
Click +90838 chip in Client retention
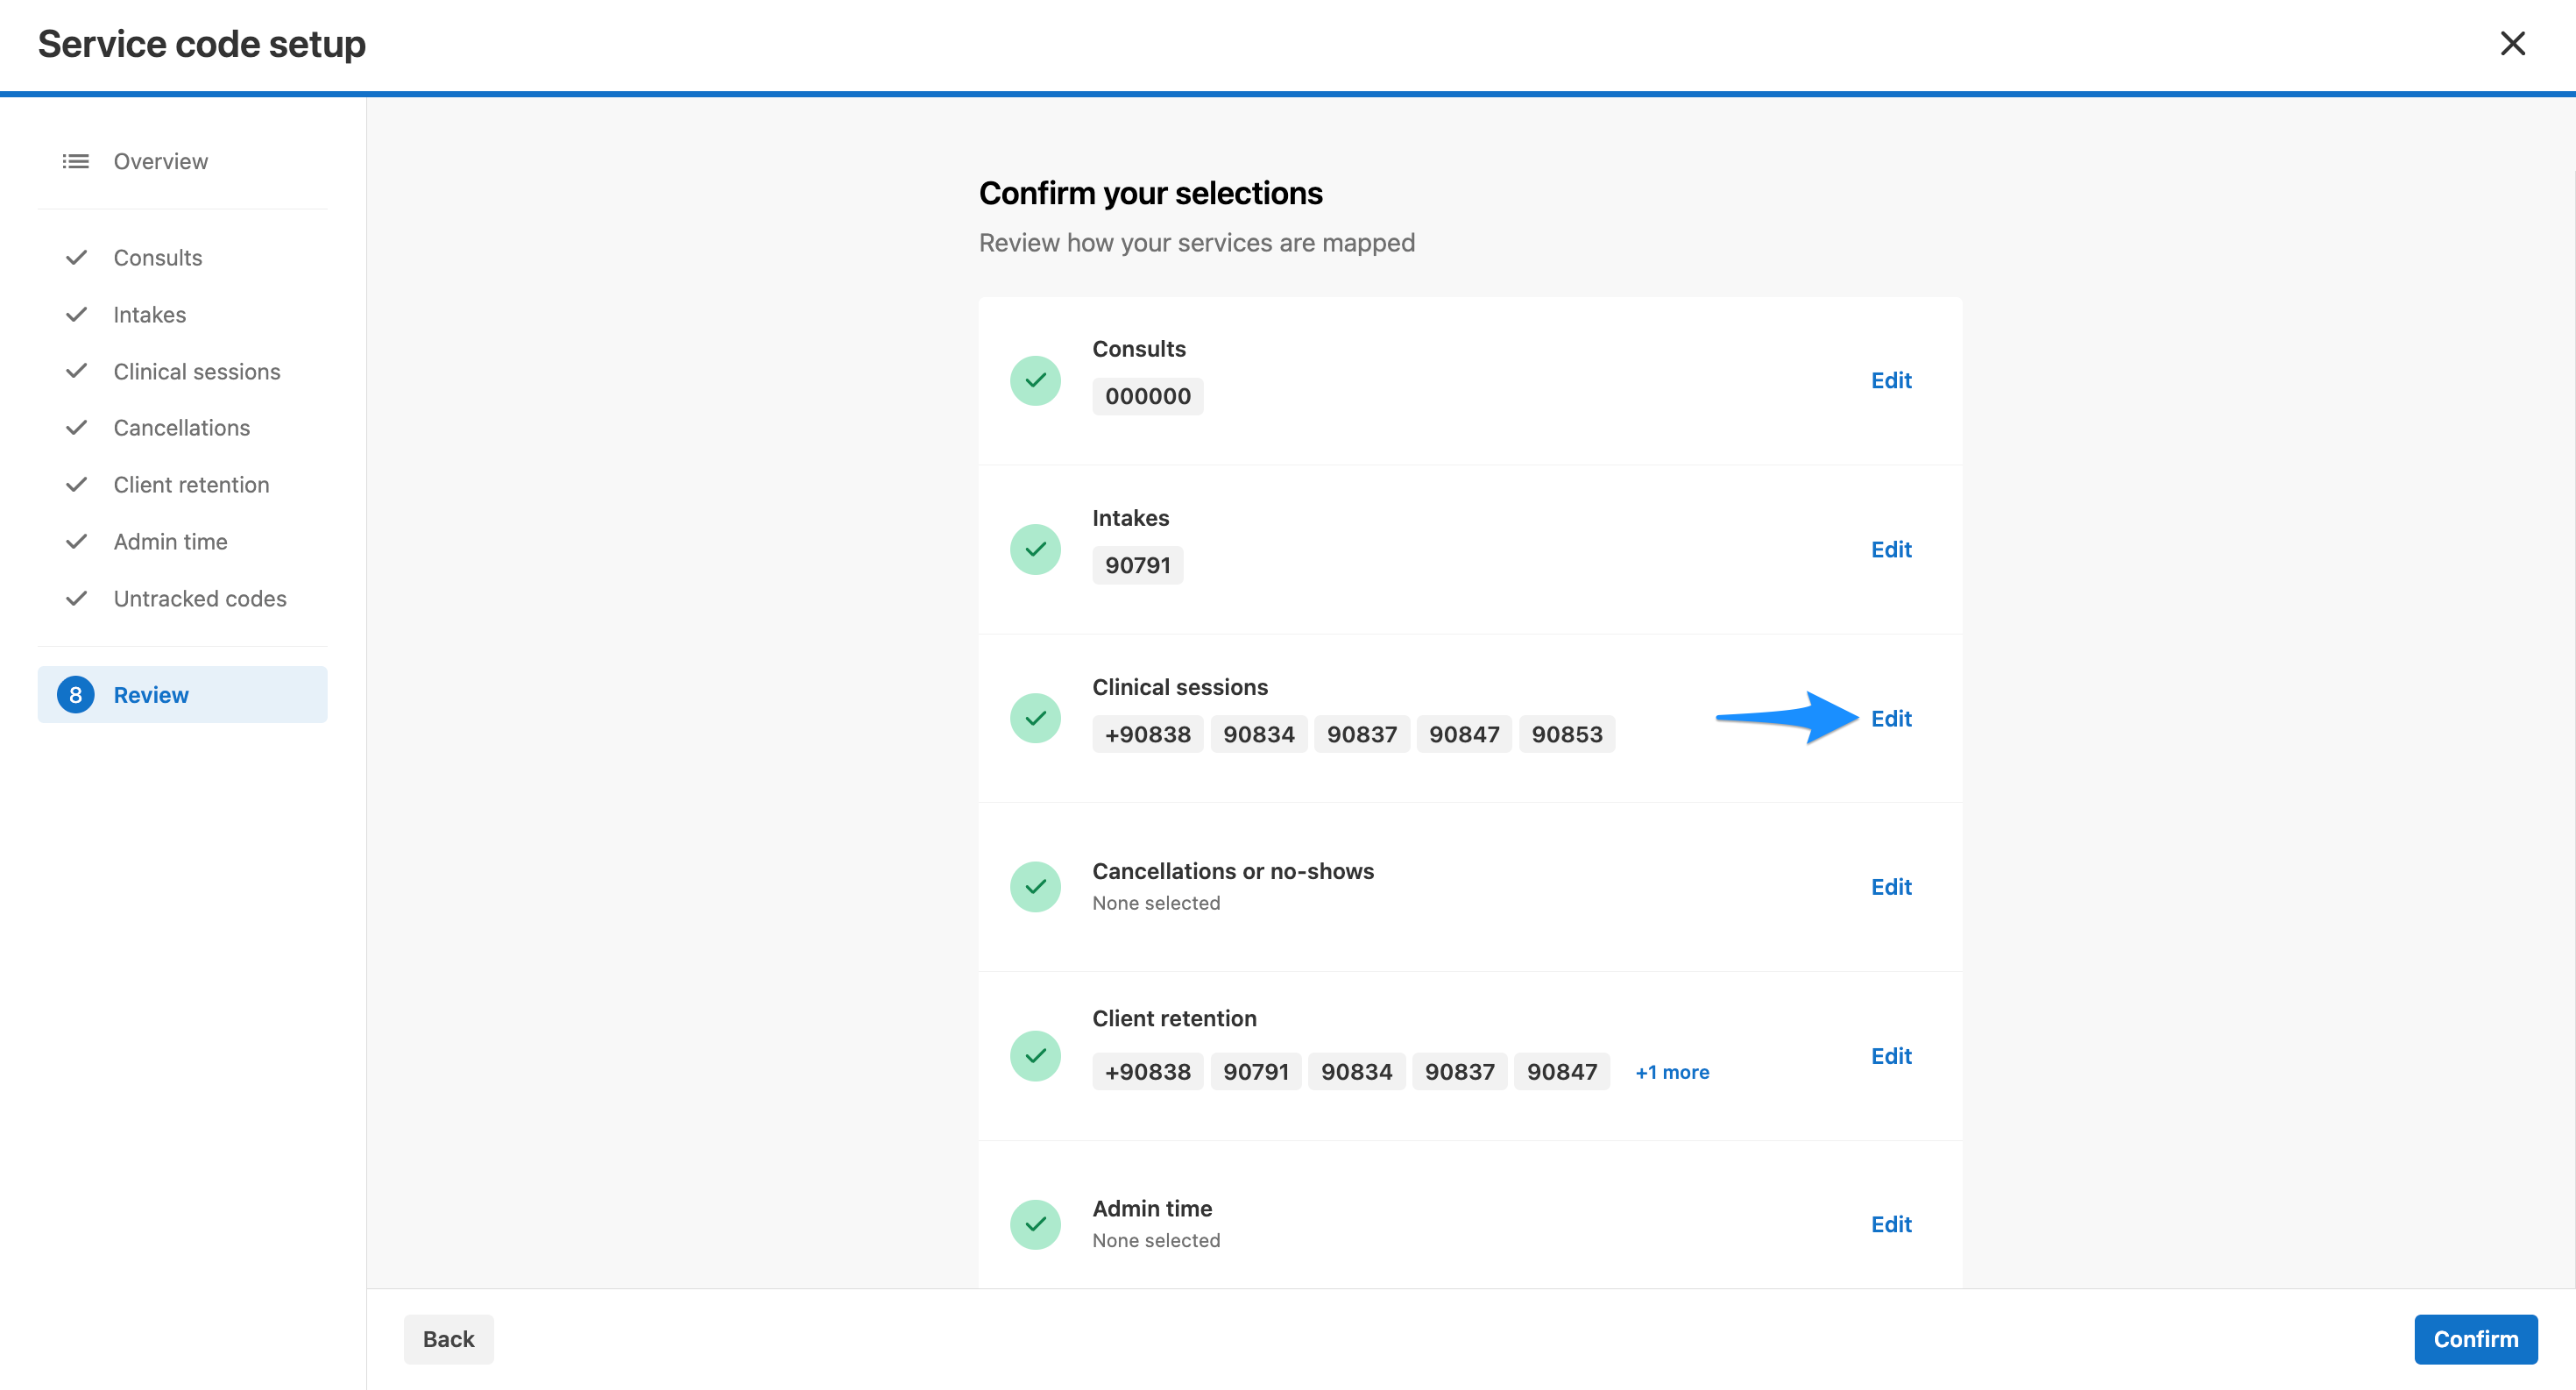[x=1147, y=1072]
